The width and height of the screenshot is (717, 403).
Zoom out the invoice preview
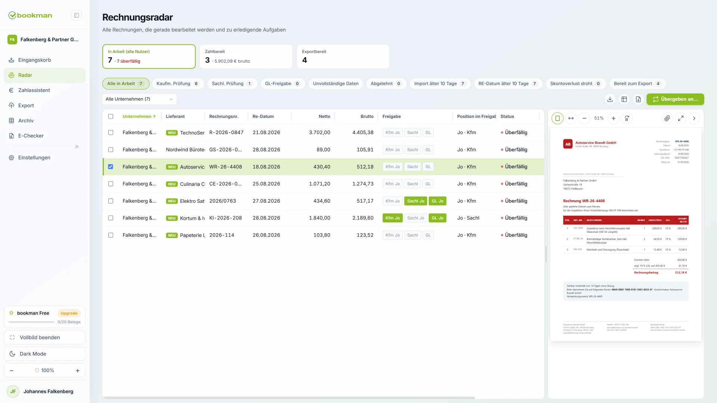click(x=584, y=118)
